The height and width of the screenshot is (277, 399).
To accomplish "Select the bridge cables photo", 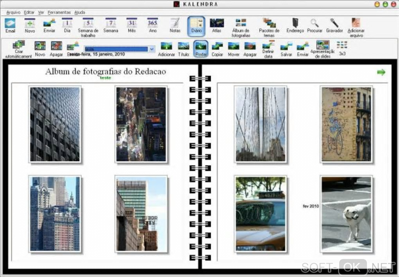I will (260, 124).
